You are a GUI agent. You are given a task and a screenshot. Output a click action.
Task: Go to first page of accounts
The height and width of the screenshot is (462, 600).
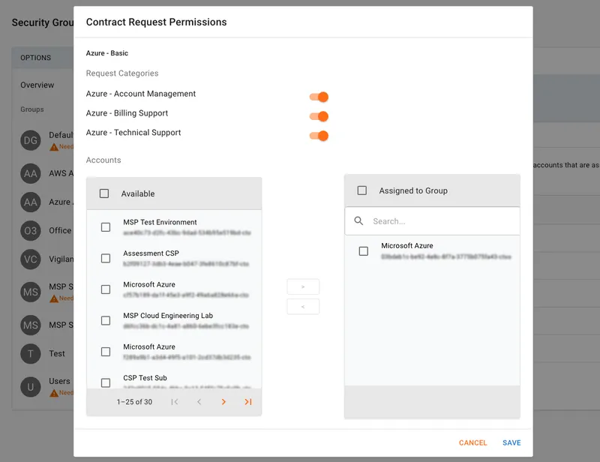(175, 402)
